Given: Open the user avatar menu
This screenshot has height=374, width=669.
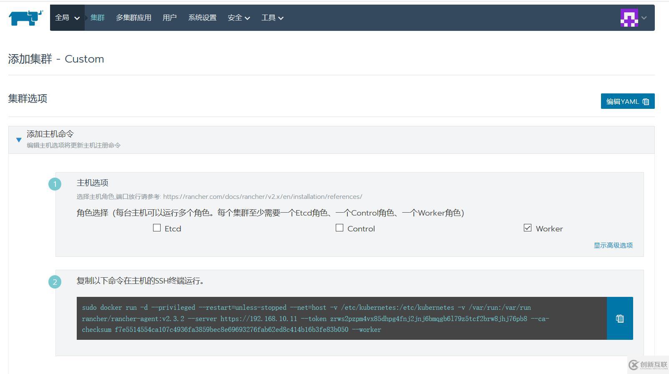Looking at the screenshot, I should (x=629, y=18).
